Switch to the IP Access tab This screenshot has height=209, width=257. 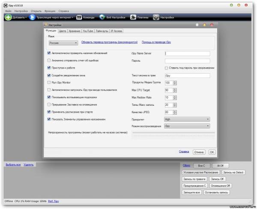(x=117, y=31)
